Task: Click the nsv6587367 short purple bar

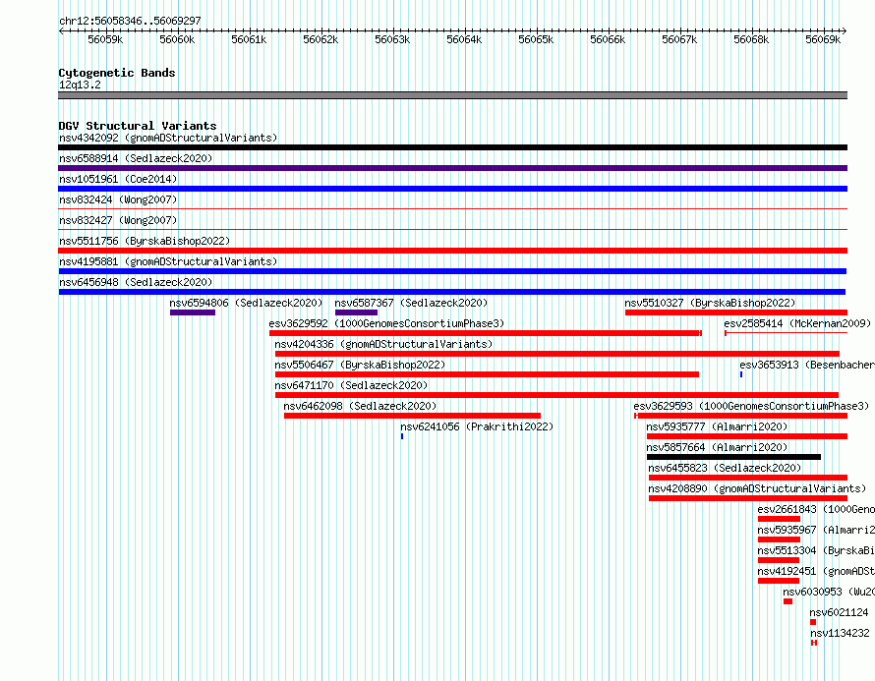Action: pyautogui.click(x=356, y=312)
